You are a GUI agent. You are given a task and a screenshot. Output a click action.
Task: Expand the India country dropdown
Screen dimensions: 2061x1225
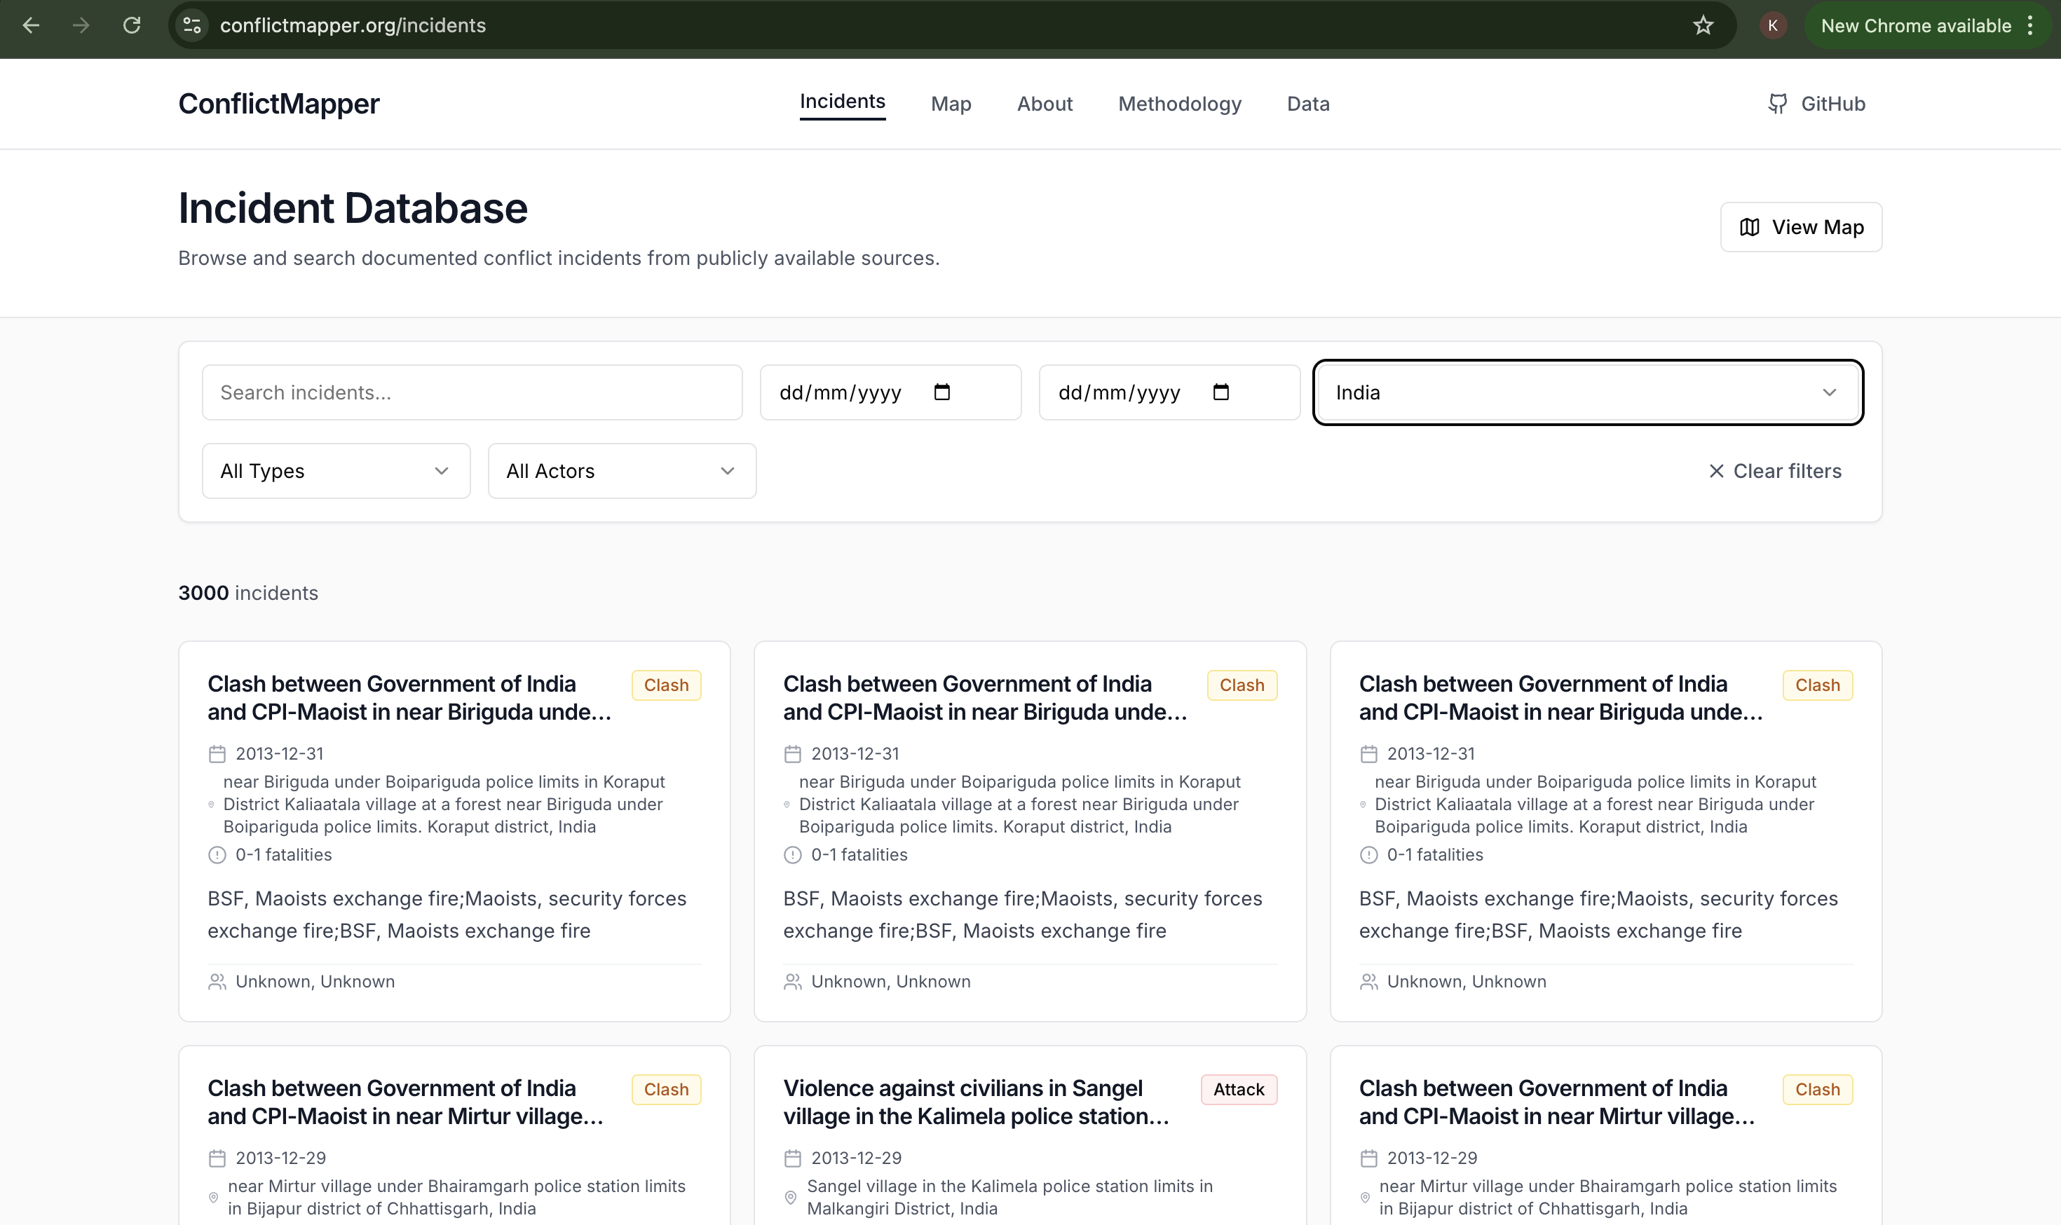click(x=1588, y=393)
